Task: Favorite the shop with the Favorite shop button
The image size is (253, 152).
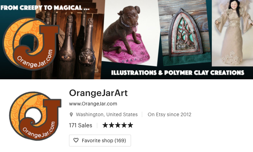Action: pyautogui.click(x=100, y=141)
